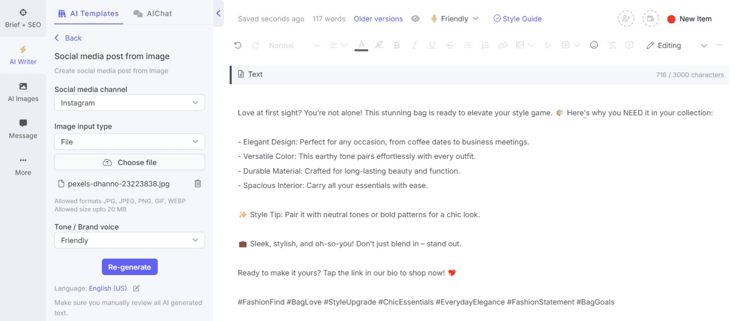The width and height of the screenshot is (735, 321).
Task: Apply strikethrough formatting
Action: point(450,45)
